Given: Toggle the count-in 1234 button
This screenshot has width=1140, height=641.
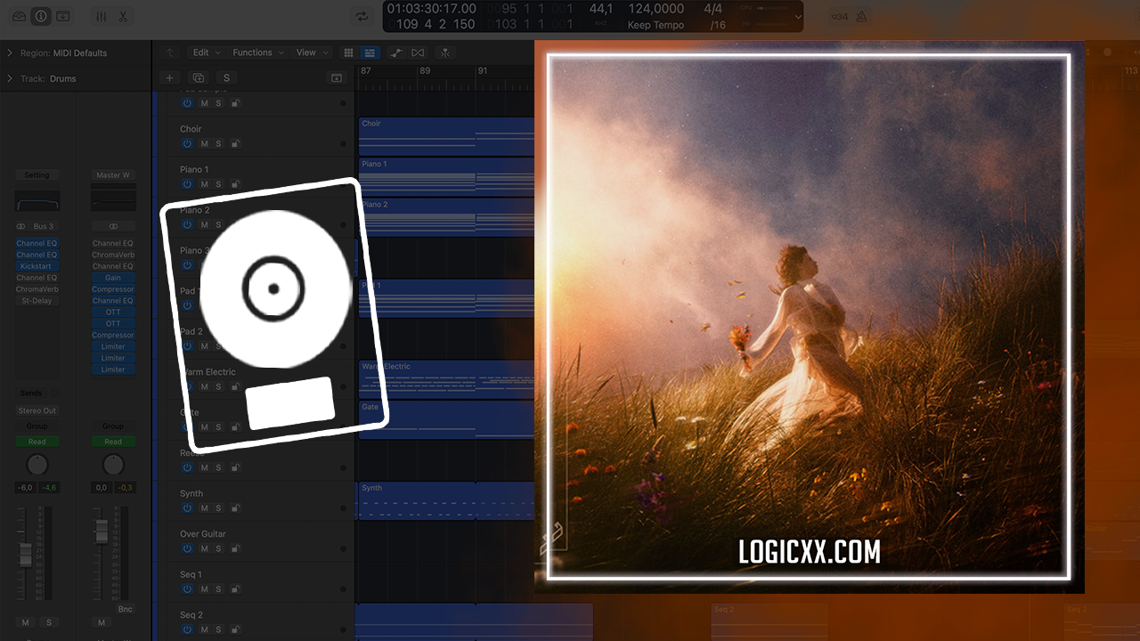Looking at the screenshot, I should (839, 16).
